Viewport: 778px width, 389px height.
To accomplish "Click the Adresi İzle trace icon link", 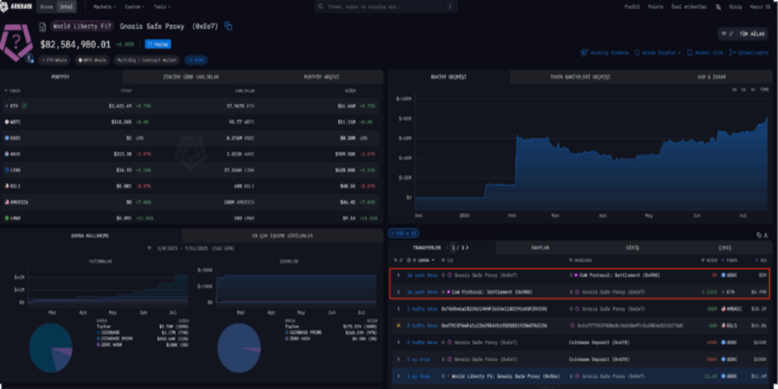I will point(705,53).
